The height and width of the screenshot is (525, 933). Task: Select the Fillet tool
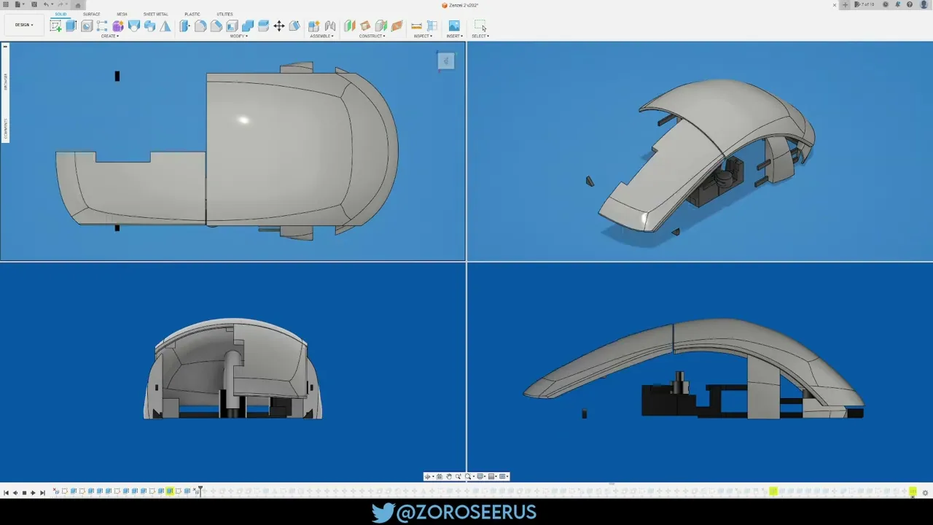click(200, 26)
